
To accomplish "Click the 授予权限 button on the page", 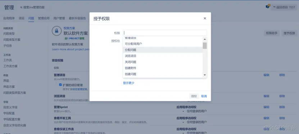I will [289, 33].
